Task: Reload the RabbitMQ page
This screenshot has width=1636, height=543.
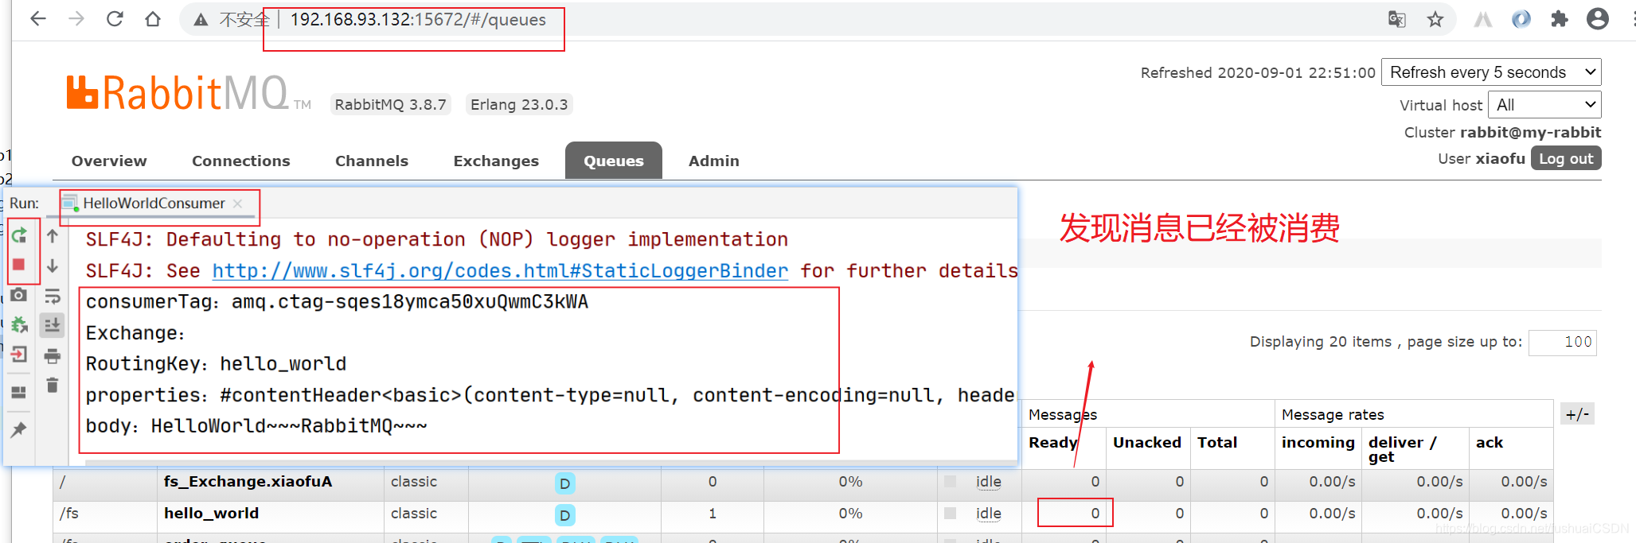Action: (x=115, y=19)
